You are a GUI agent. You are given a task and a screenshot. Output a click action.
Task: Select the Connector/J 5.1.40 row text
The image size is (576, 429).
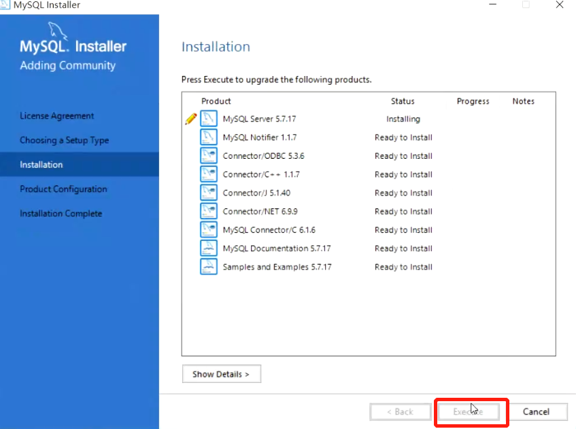(x=256, y=193)
